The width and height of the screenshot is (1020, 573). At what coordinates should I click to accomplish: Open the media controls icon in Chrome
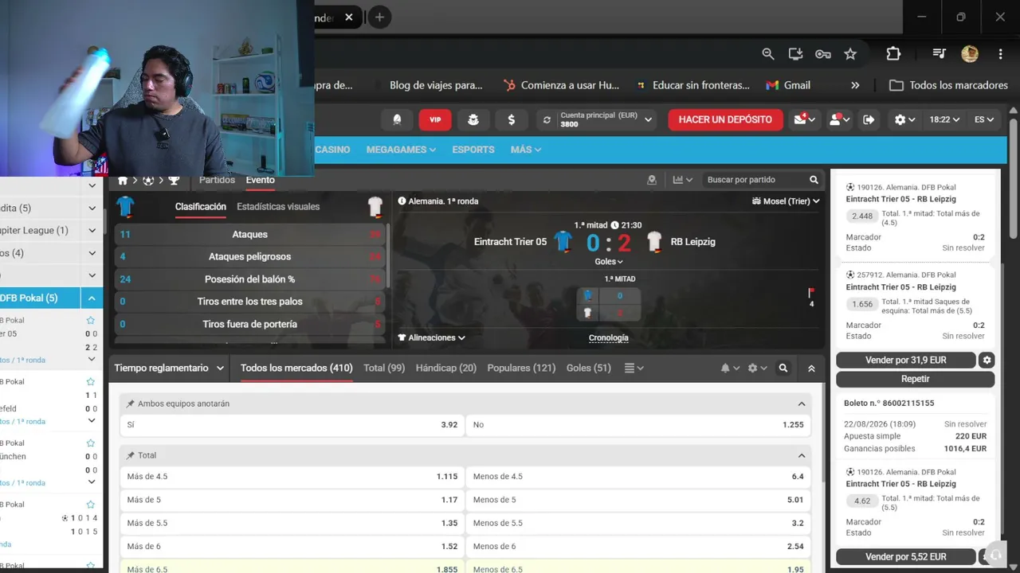pyautogui.click(x=940, y=53)
